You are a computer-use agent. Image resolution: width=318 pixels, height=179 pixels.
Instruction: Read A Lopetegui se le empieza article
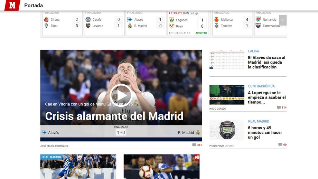coord(267,97)
